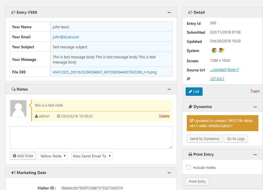Click the blue Edit button
Image resolution: width=263 pixels, height=190 pixels.
click(x=194, y=91)
